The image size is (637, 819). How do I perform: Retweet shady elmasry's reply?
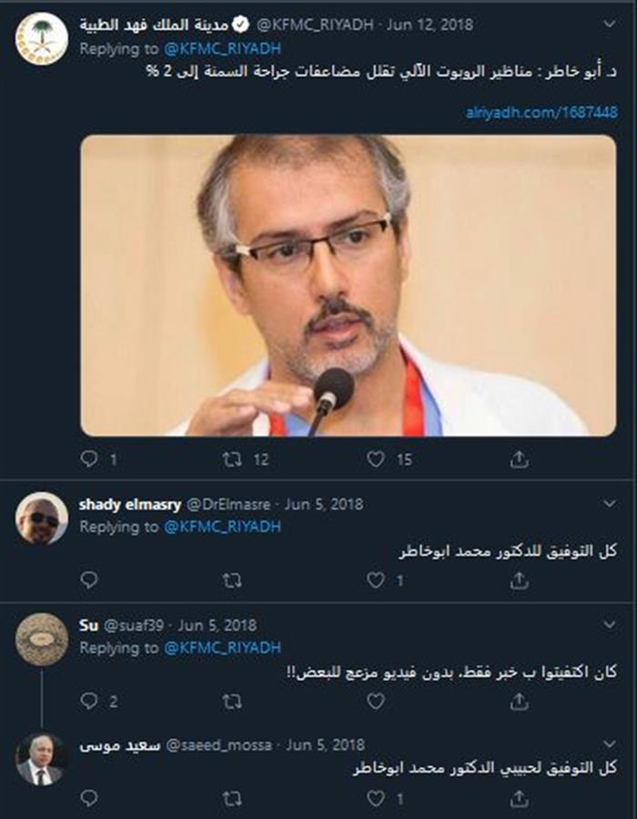(x=232, y=580)
